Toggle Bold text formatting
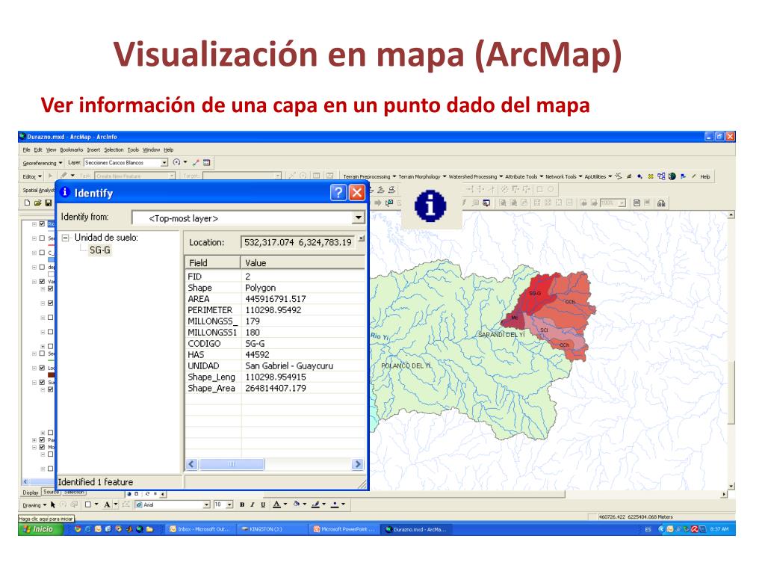This screenshot has height=574, width=765. pos(242,504)
